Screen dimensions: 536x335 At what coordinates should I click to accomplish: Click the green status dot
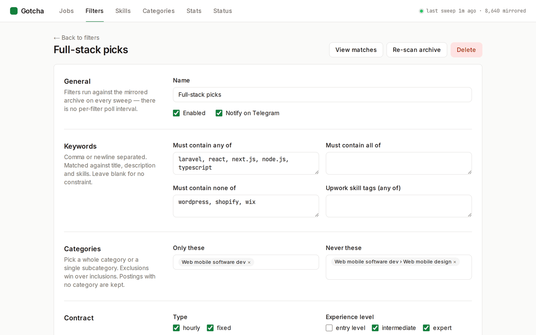[421, 11]
